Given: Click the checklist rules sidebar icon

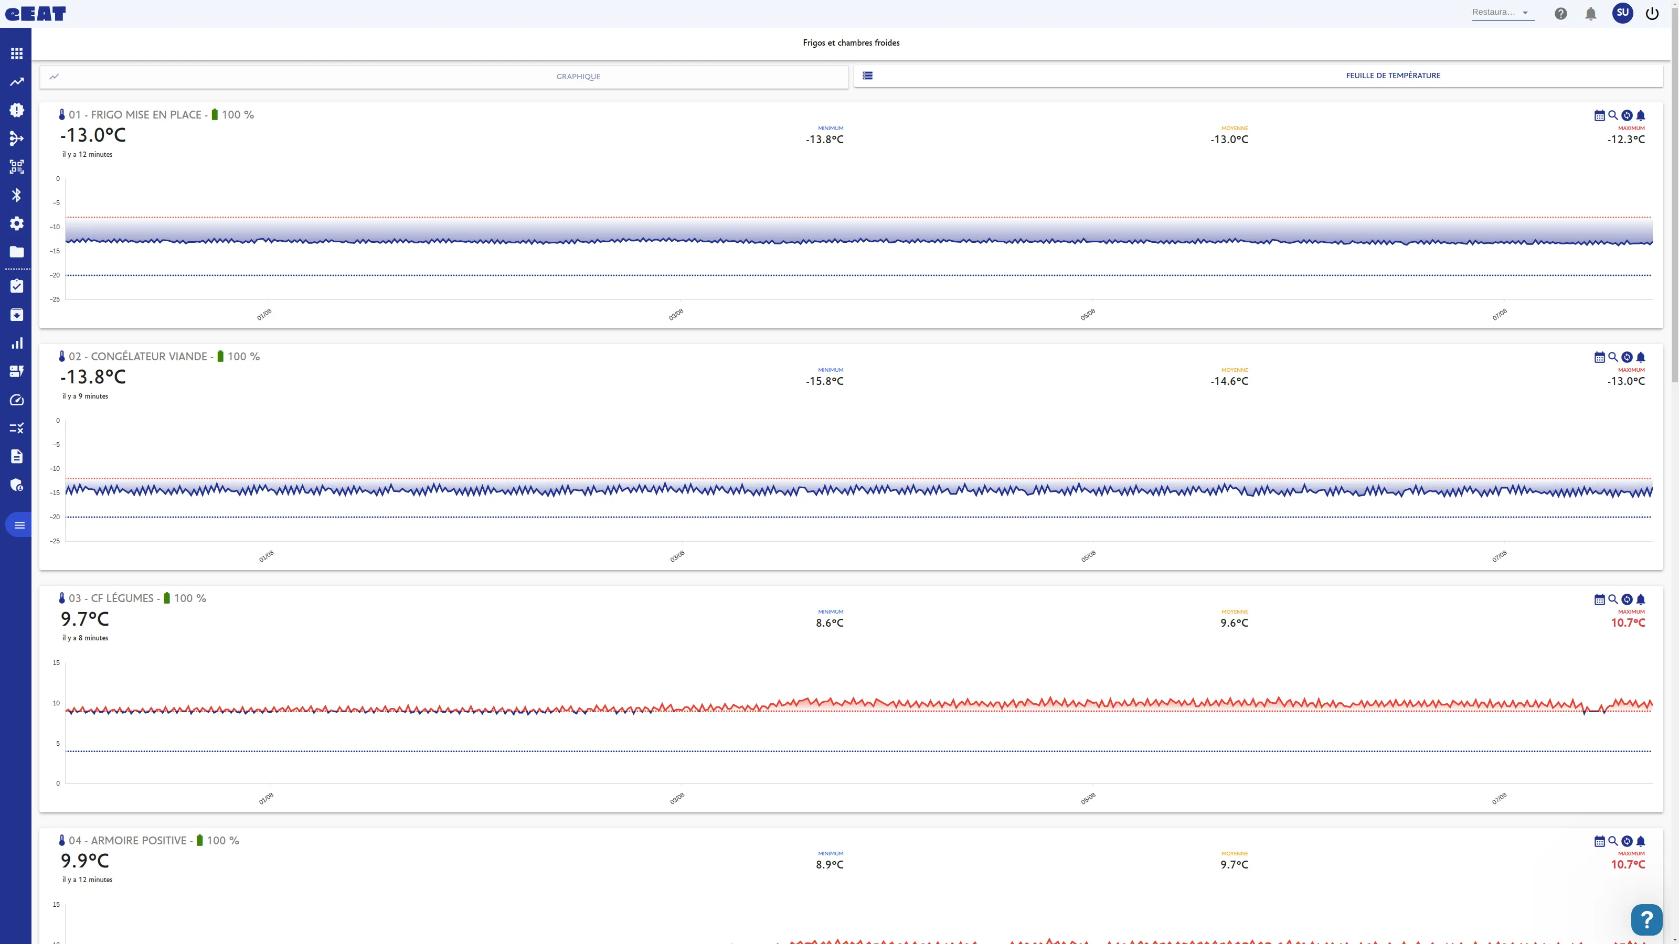Looking at the screenshot, I should click(x=17, y=428).
